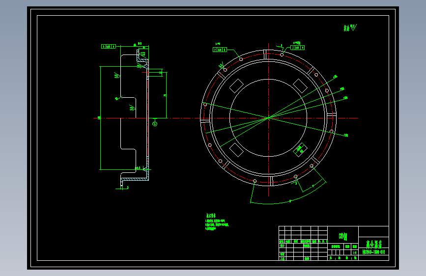The image size is (426, 276).
Task: Click bolt hole right of top notch
Action: click(x=282, y=55)
